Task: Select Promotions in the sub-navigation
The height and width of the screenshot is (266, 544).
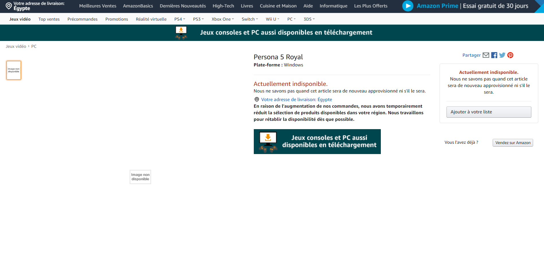Action: 117,19
